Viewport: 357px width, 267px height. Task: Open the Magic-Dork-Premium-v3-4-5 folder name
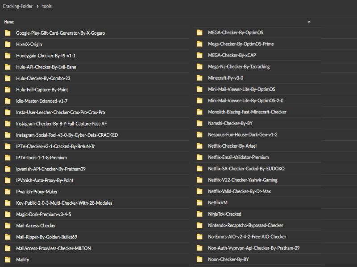point(43,214)
